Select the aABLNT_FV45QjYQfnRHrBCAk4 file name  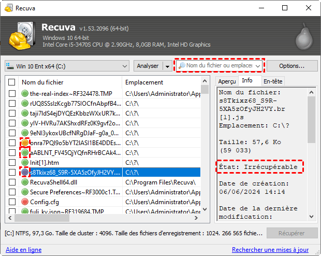75,153
